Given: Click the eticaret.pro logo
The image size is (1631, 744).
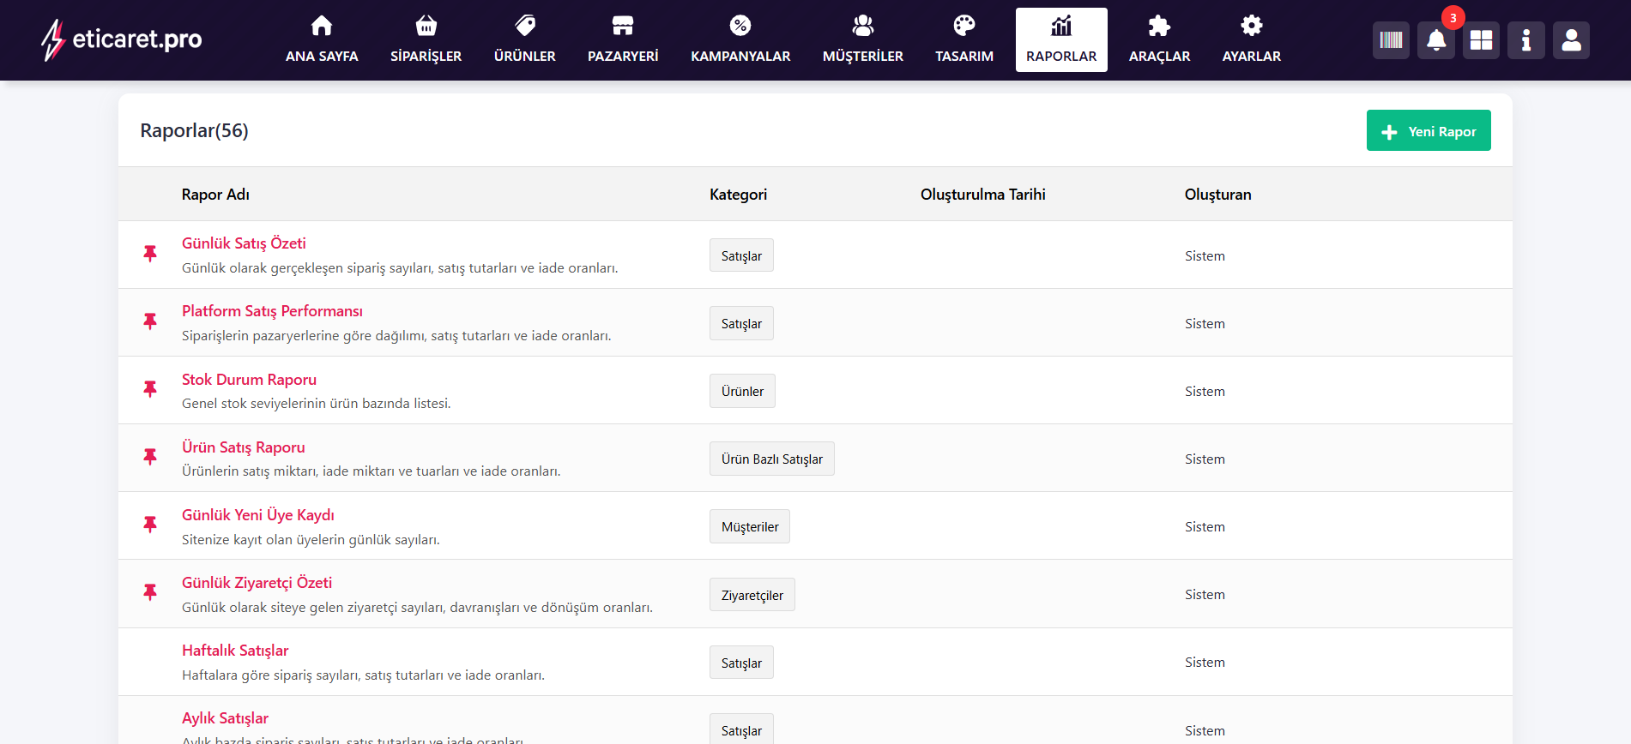Looking at the screenshot, I should click(x=122, y=39).
